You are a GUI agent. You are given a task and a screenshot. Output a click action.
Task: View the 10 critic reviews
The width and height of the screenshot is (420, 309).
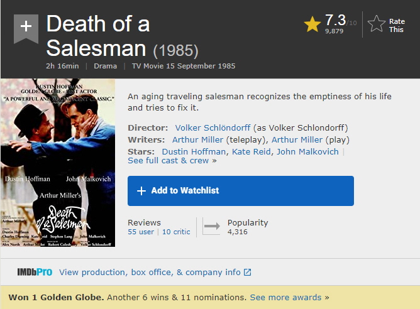pyautogui.click(x=176, y=232)
